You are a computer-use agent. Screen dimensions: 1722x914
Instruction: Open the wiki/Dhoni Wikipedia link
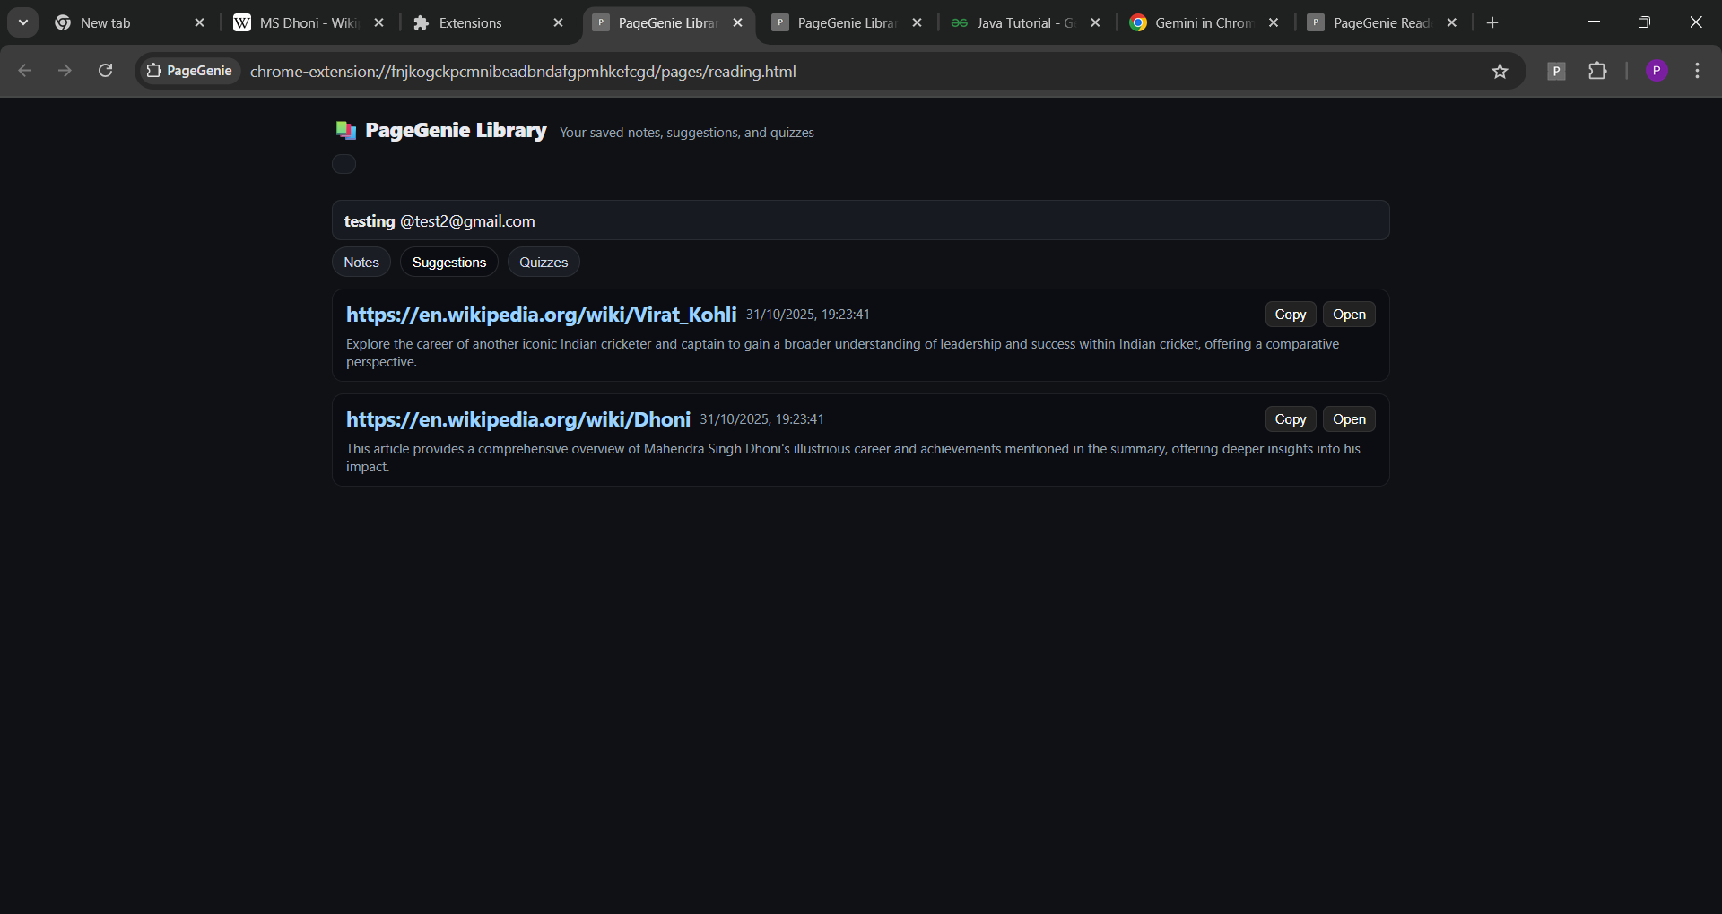(518, 419)
